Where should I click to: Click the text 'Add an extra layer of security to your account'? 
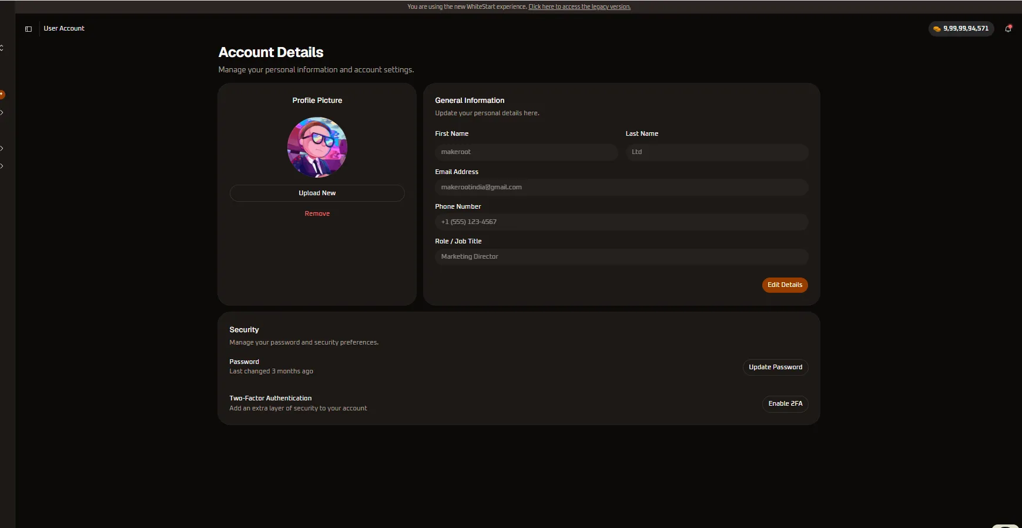[298, 409]
